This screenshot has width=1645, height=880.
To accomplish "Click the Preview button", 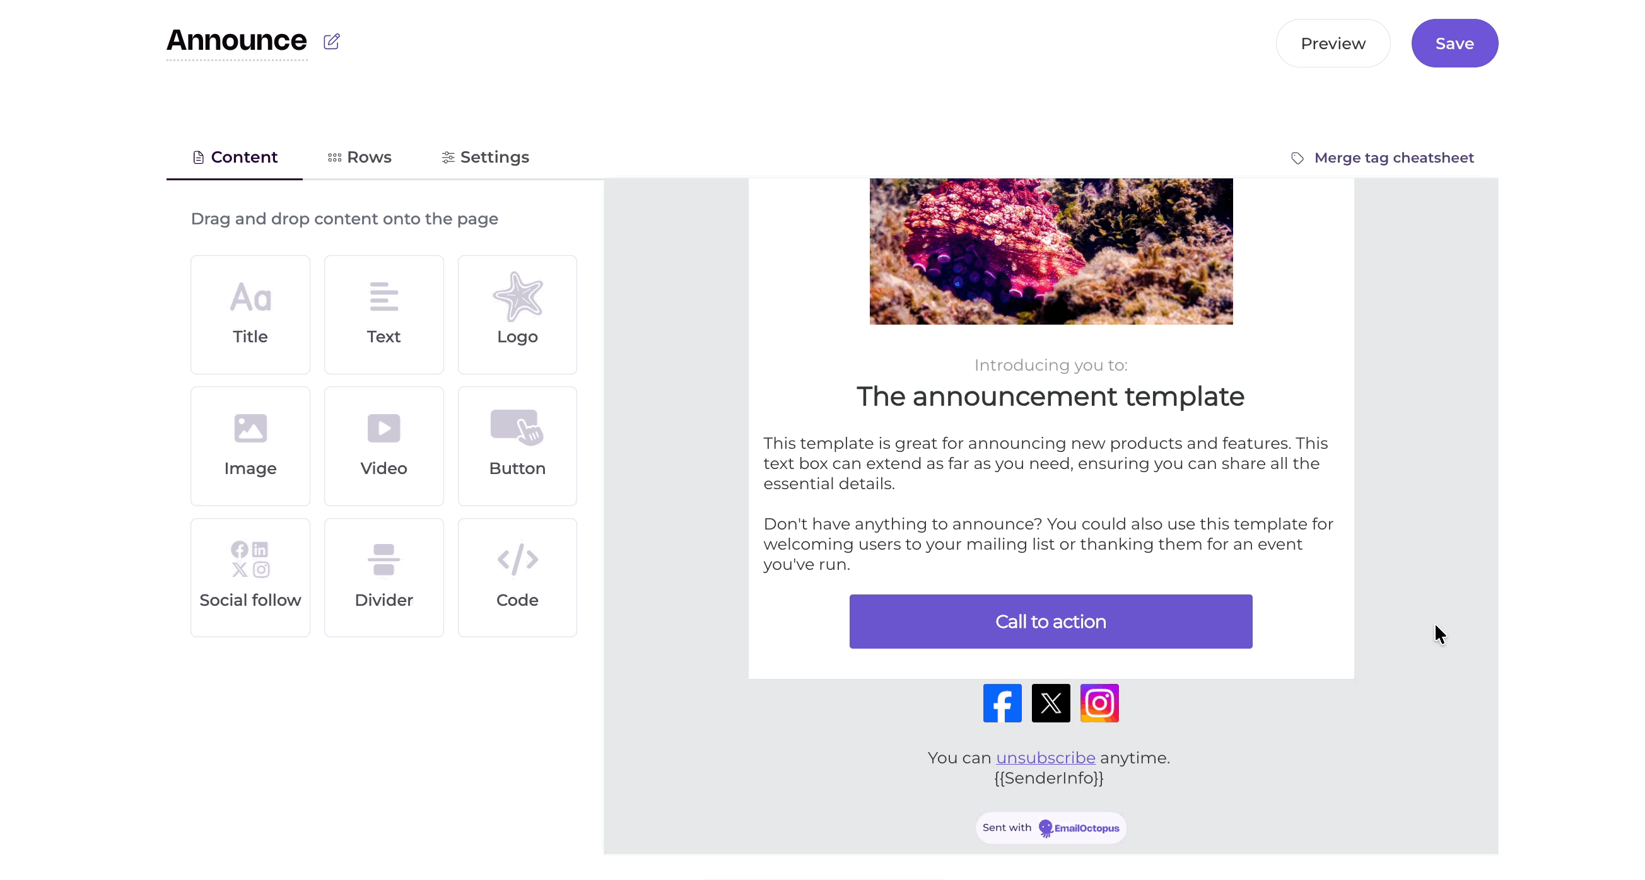I will pos(1333,43).
